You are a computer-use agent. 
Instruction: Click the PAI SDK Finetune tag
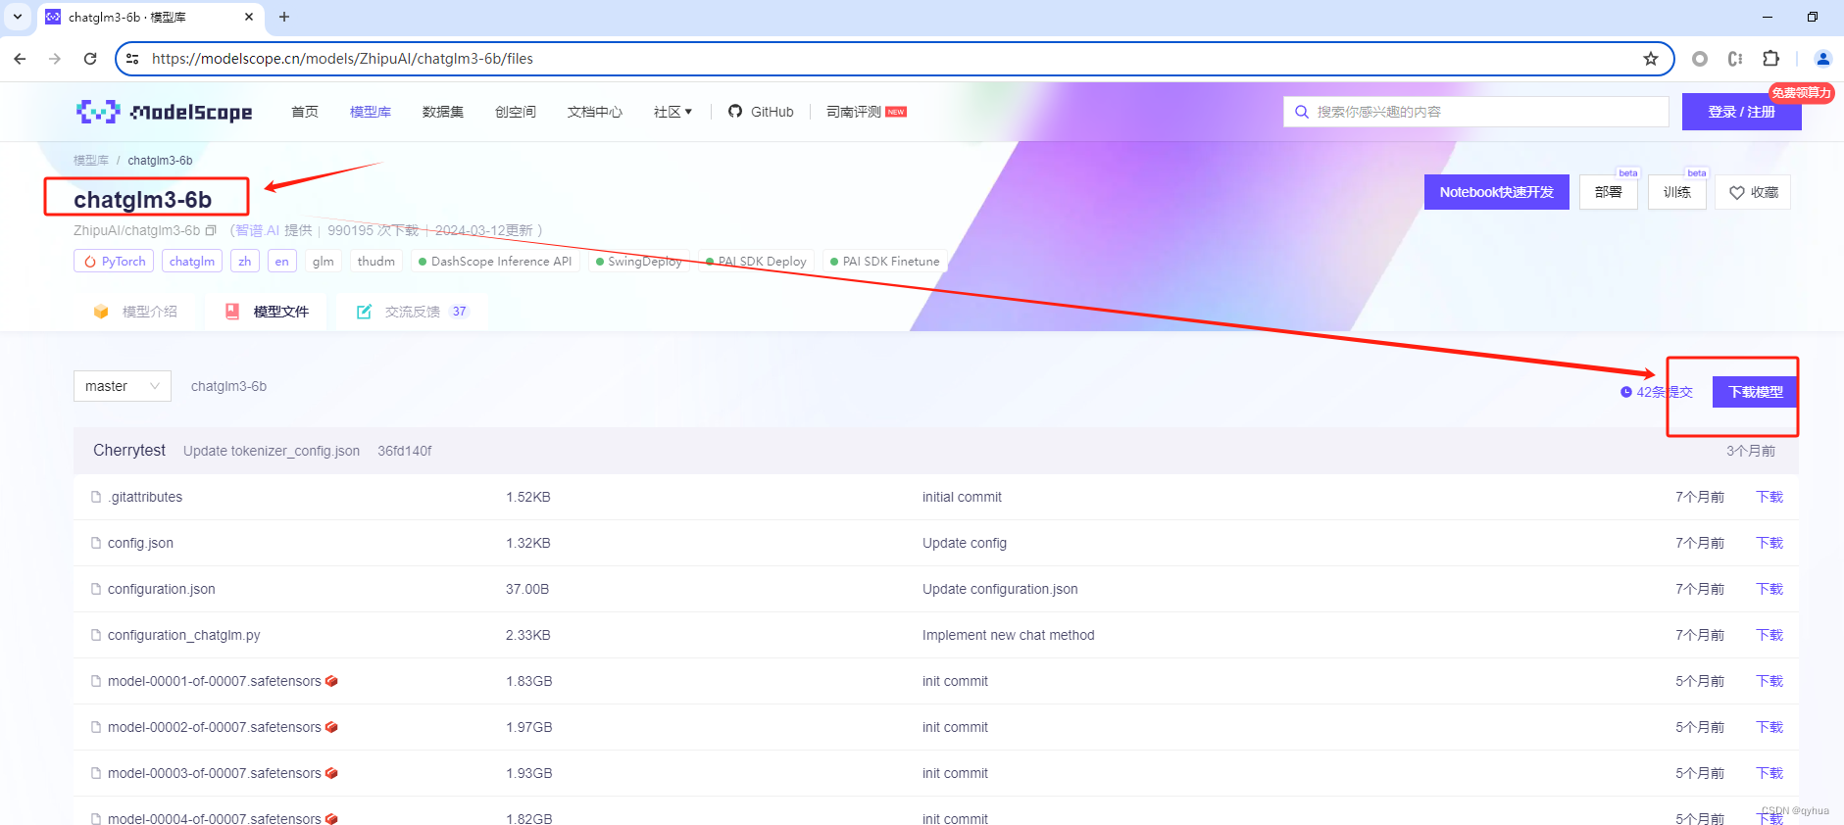tap(885, 262)
